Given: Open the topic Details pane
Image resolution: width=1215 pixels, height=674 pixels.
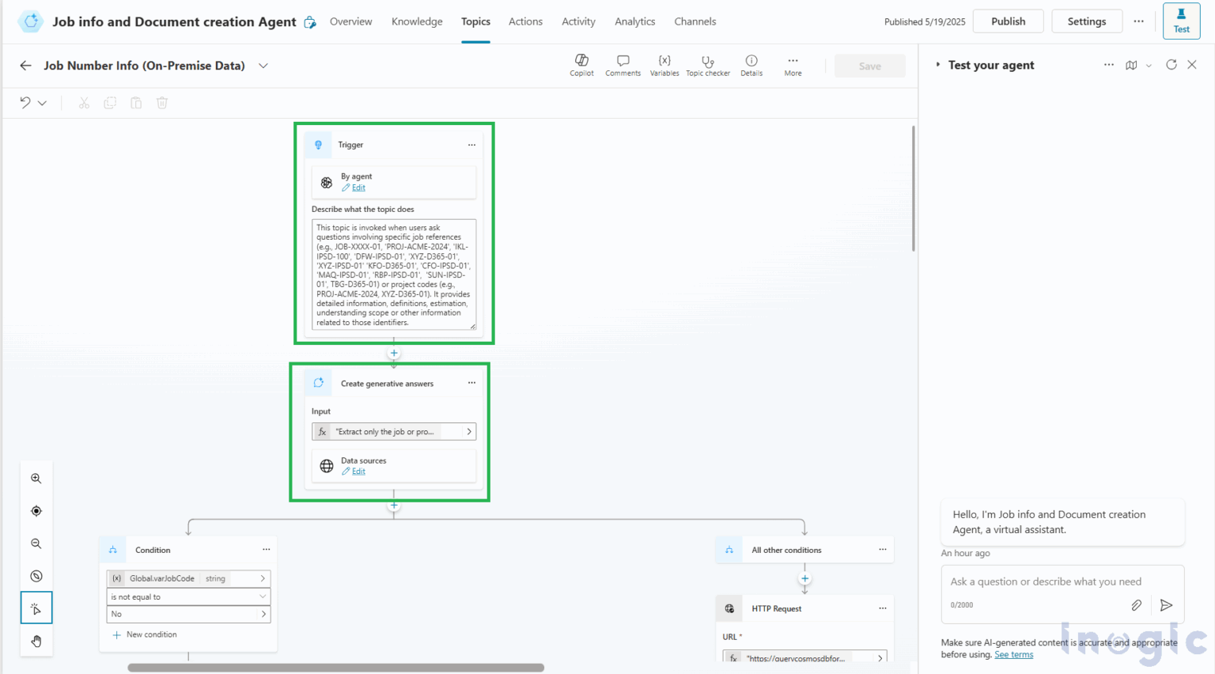Looking at the screenshot, I should pyautogui.click(x=751, y=65).
